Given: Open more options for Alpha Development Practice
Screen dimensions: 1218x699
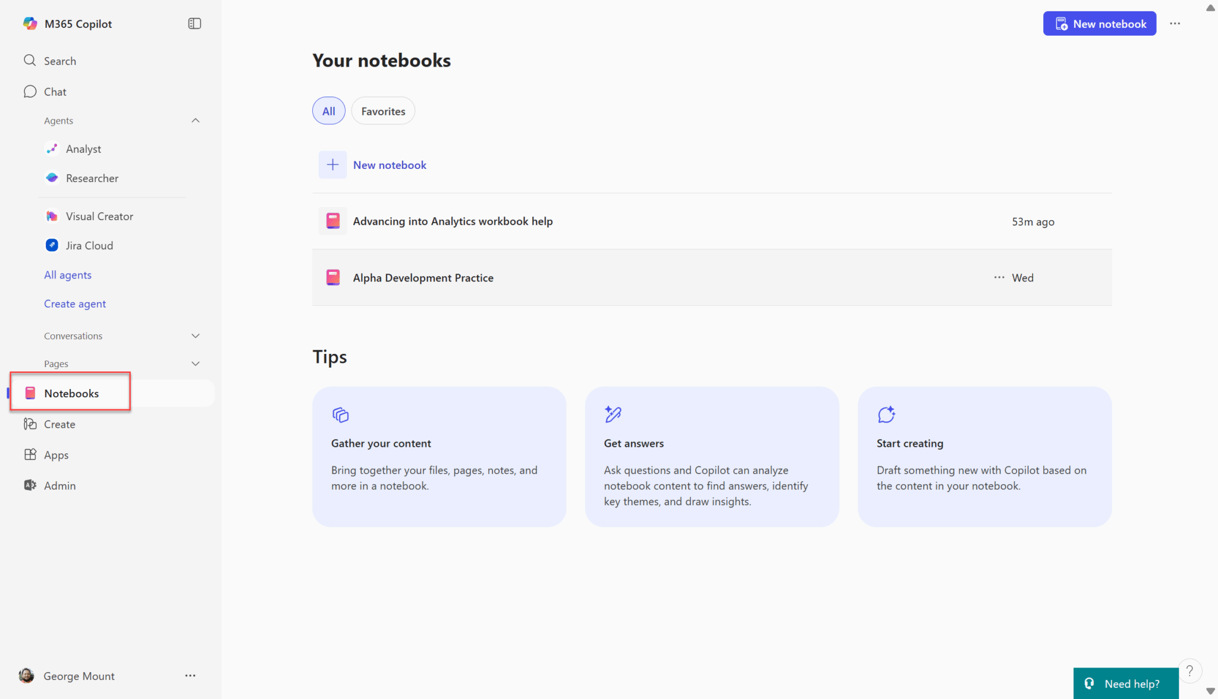Looking at the screenshot, I should (x=999, y=278).
